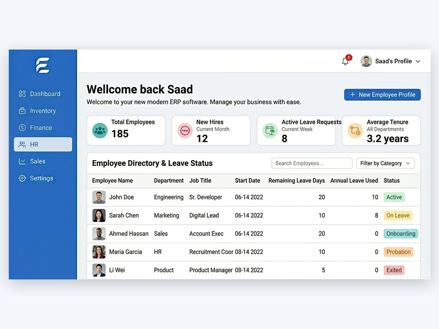Click the Status column header

tap(392, 181)
